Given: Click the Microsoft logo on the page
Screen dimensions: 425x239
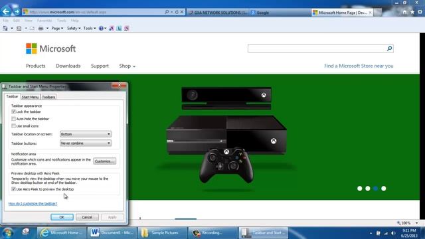Looking at the screenshot, I should tap(50, 48).
